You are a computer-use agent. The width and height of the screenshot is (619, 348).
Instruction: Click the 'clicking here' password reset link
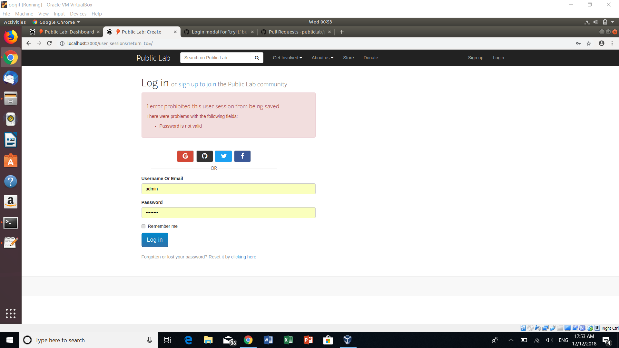click(x=243, y=257)
